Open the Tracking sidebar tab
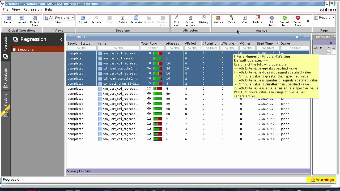The image size is (340, 191). pyautogui.click(x=6, y=105)
